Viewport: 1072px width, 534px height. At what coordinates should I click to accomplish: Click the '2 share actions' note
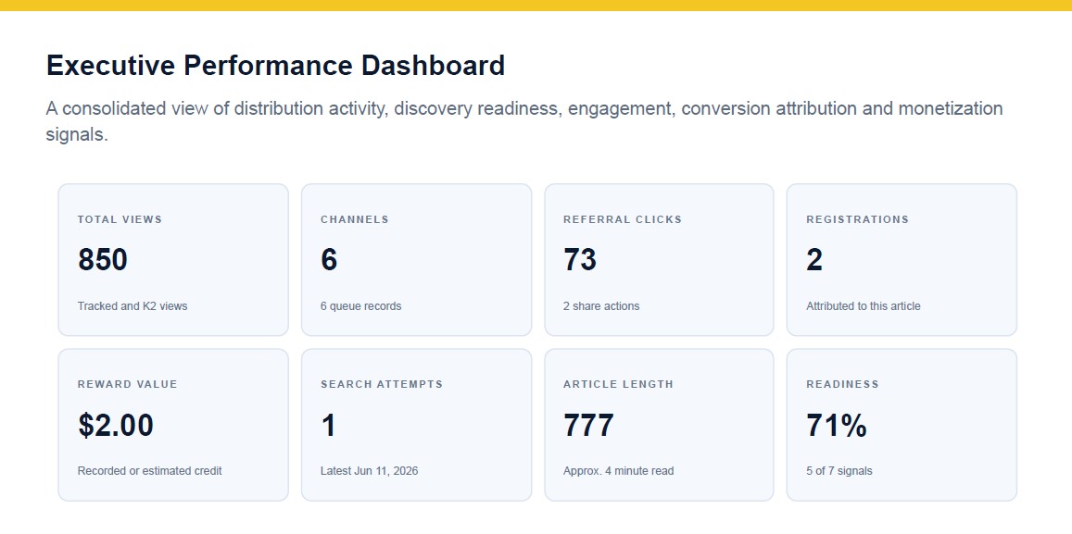(601, 306)
